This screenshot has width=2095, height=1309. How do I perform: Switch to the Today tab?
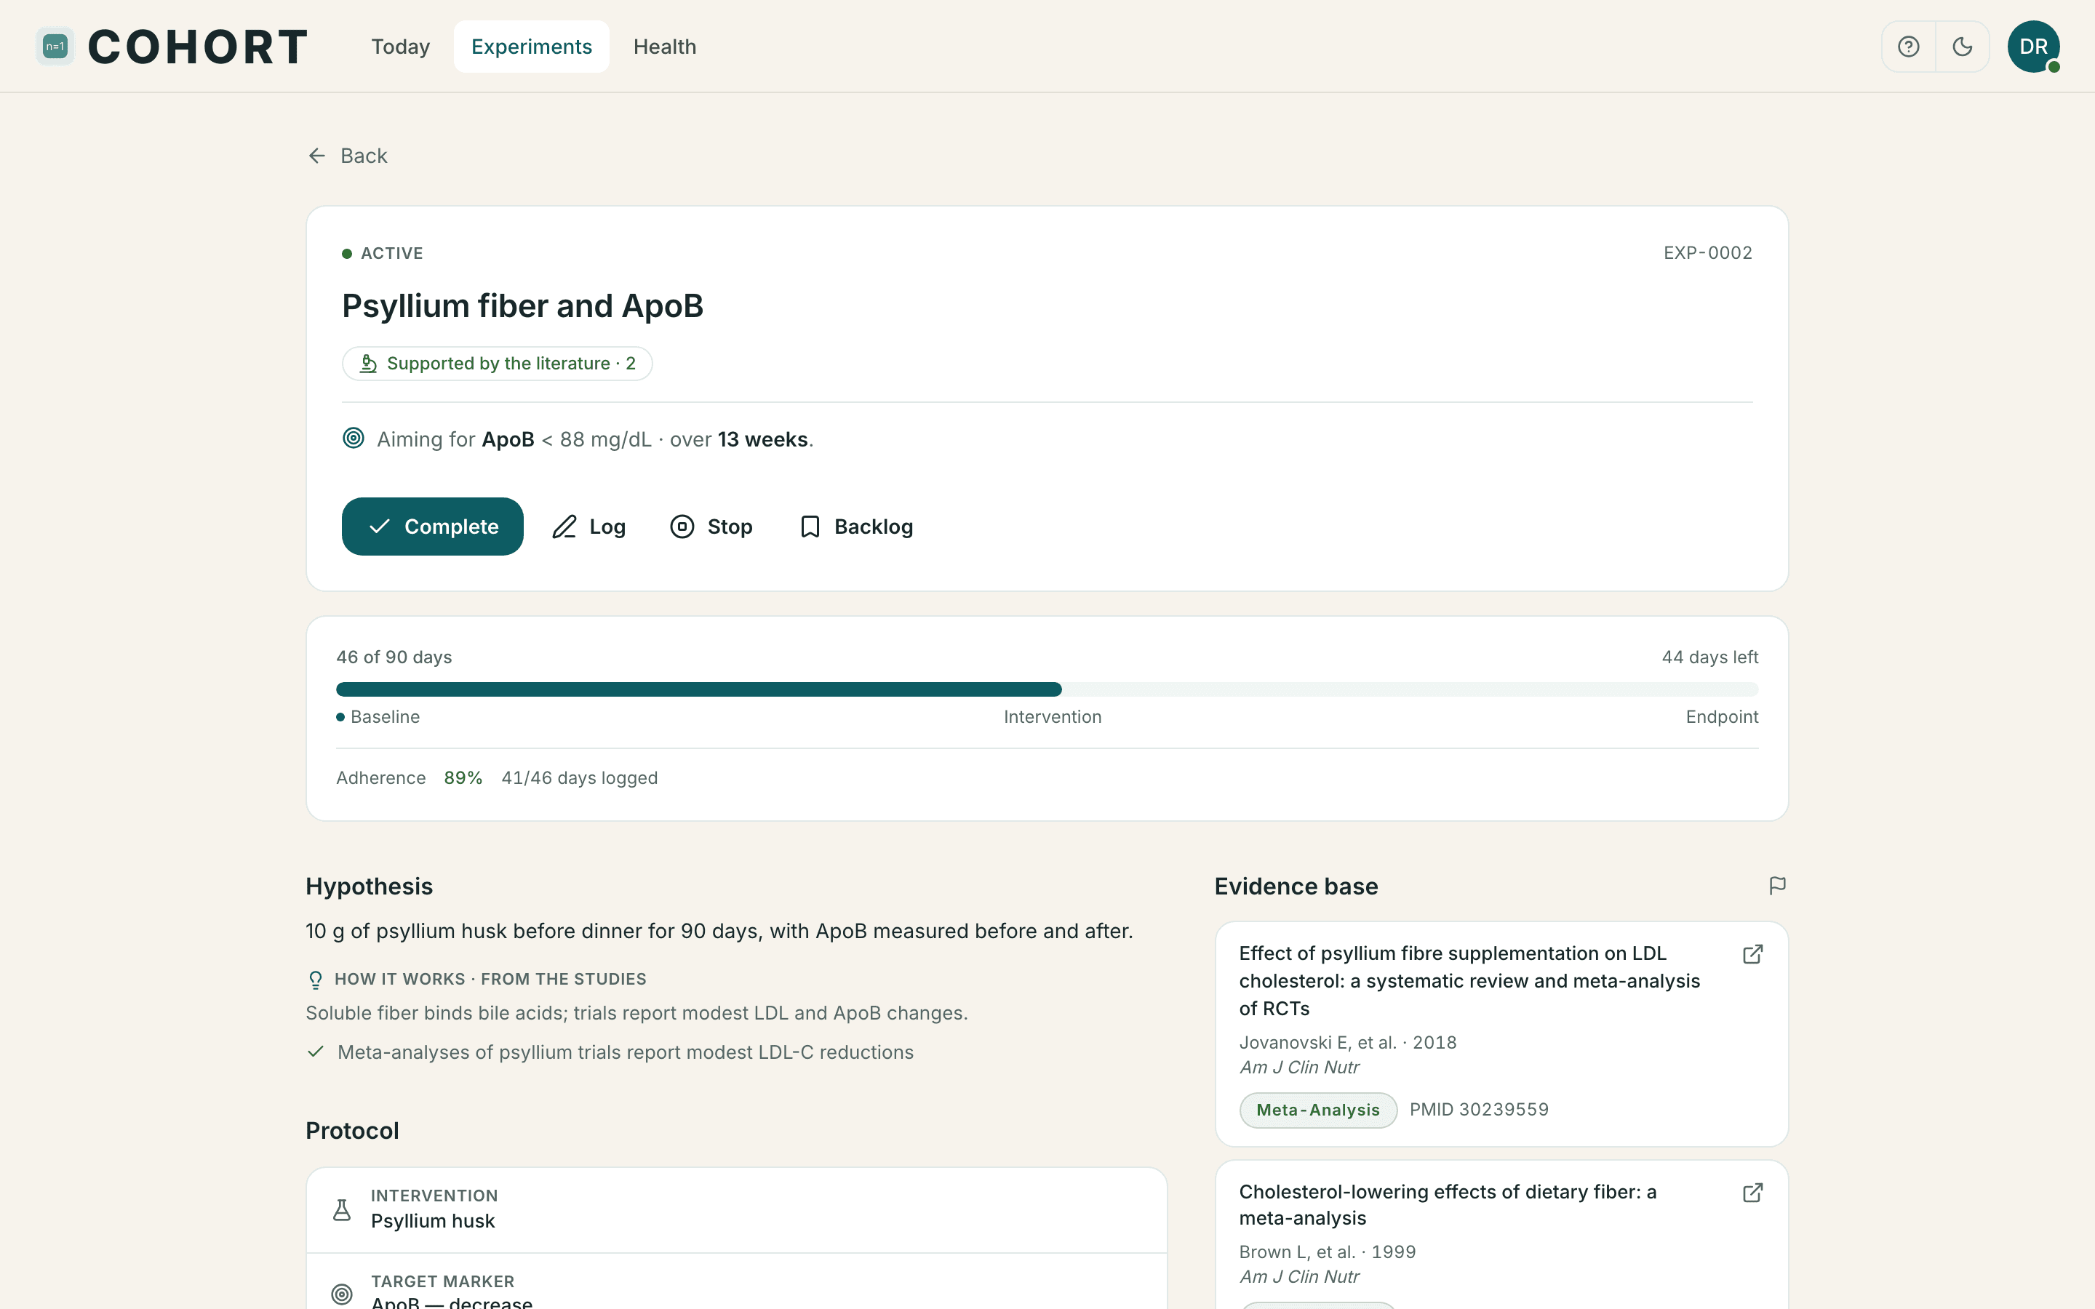(401, 47)
